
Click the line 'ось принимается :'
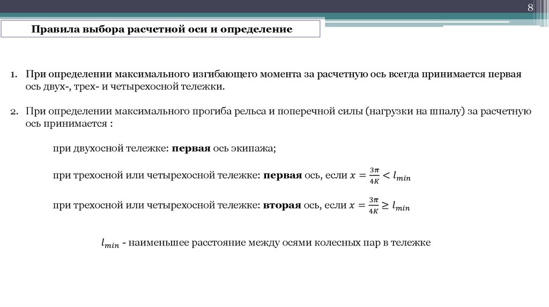coord(69,124)
